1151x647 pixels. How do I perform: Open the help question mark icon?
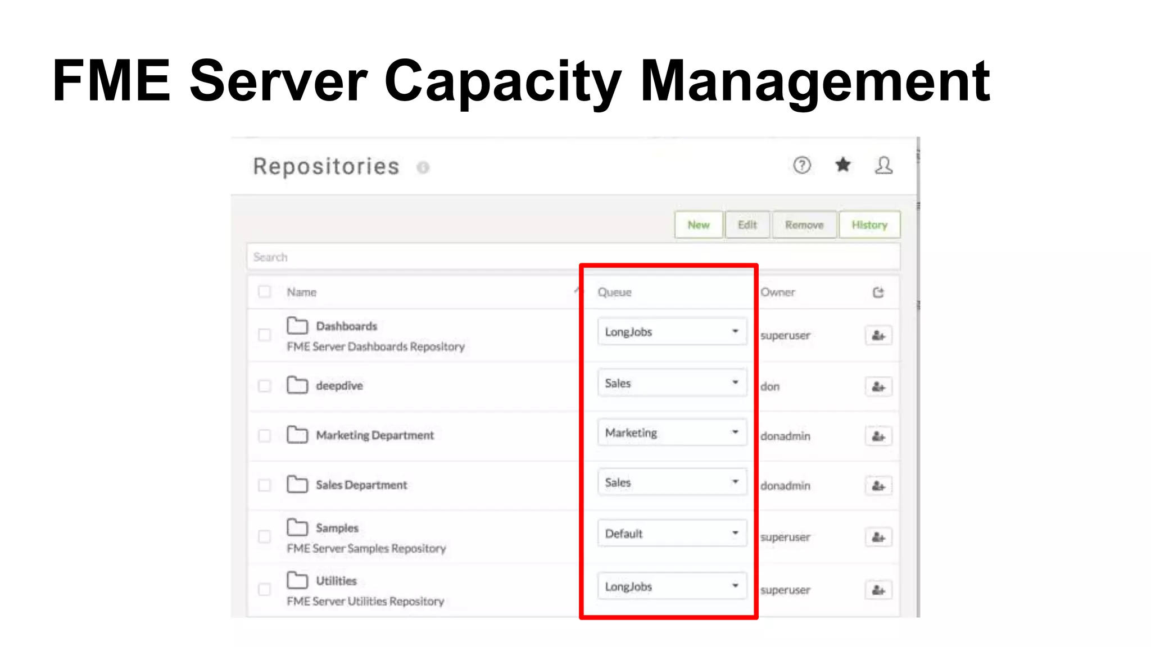click(802, 165)
